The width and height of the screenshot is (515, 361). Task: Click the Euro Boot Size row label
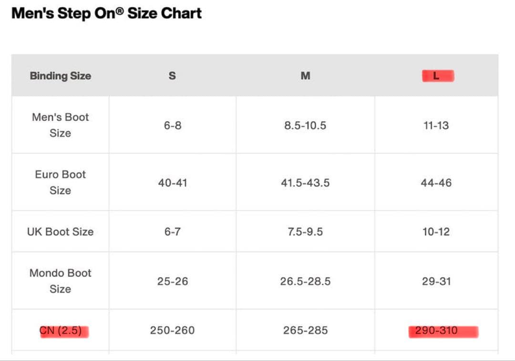[x=61, y=182]
